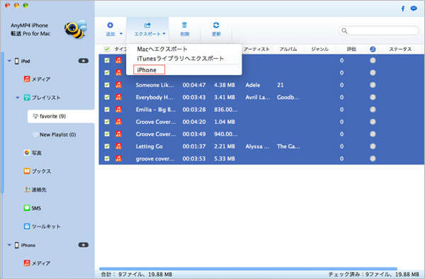Viewport: 425px width, 279px height.
Task: Click the blue capacity bar at bottom
Action: (x=248, y=268)
